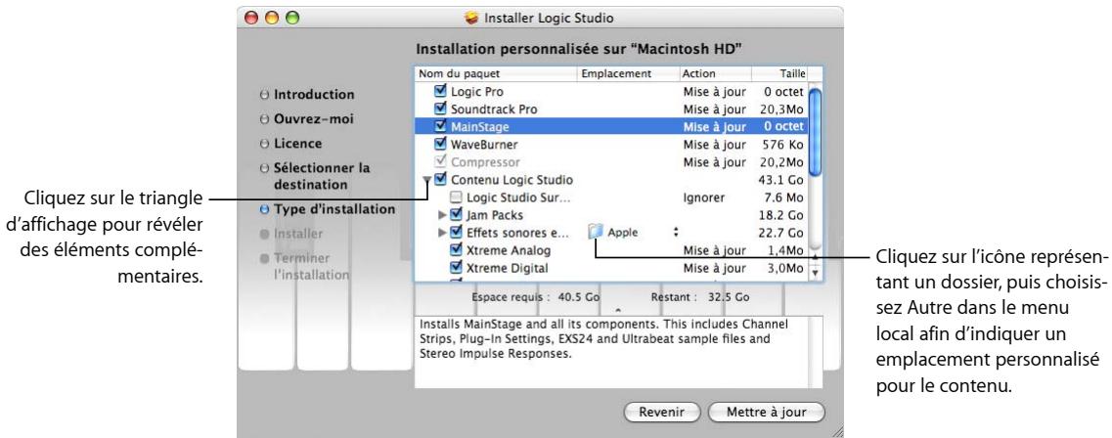This screenshot has height=438, width=1112.
Task: Click the Licence step in sidebar
Action: [x=298, y=143]
